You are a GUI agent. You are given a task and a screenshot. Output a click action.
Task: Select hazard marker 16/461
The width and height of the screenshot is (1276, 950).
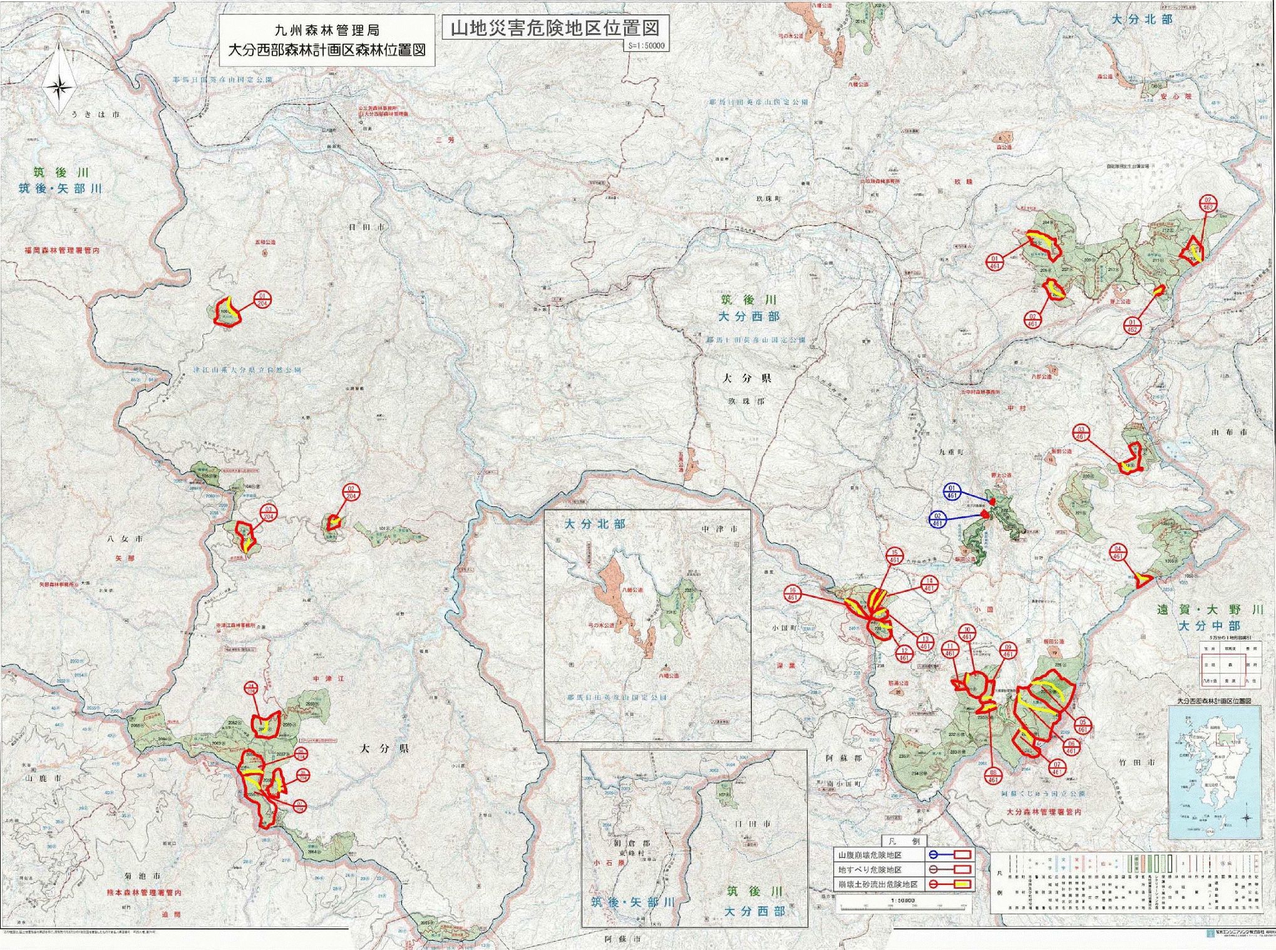click(x=793, y=594)
